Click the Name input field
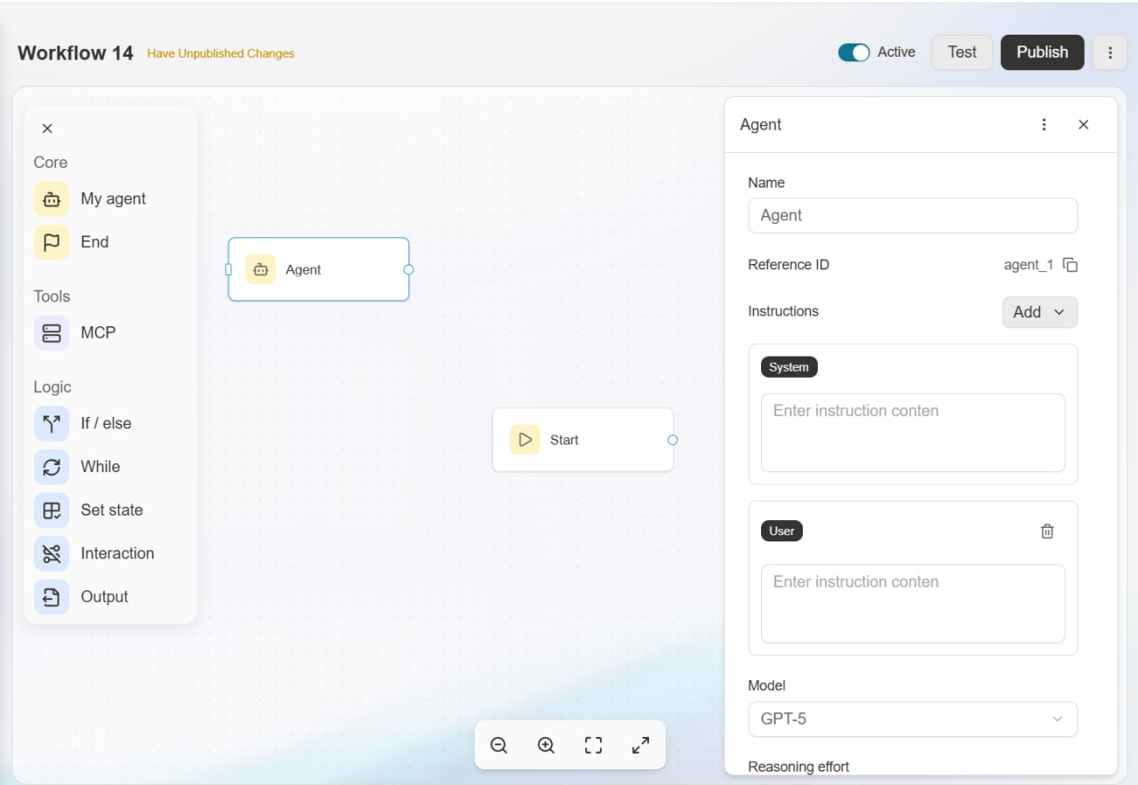Image resolution: width=1138 pixels, height=785 pixels. point(913,215)
